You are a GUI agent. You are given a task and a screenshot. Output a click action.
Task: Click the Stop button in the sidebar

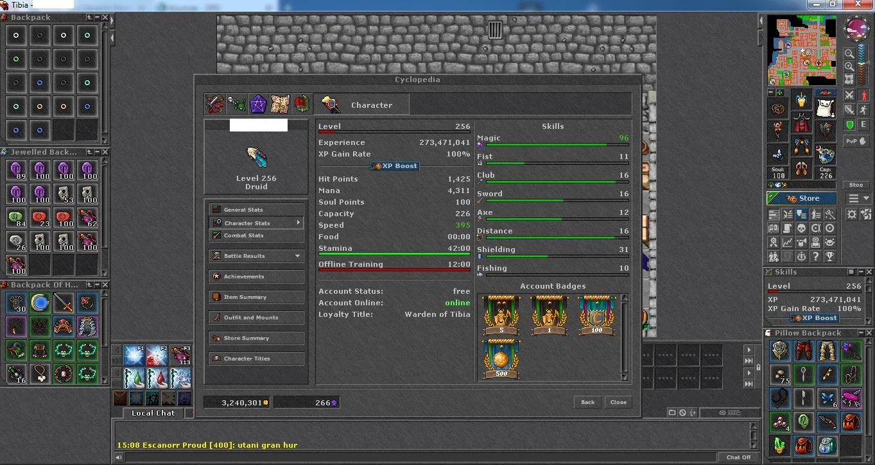coord(856,185)
